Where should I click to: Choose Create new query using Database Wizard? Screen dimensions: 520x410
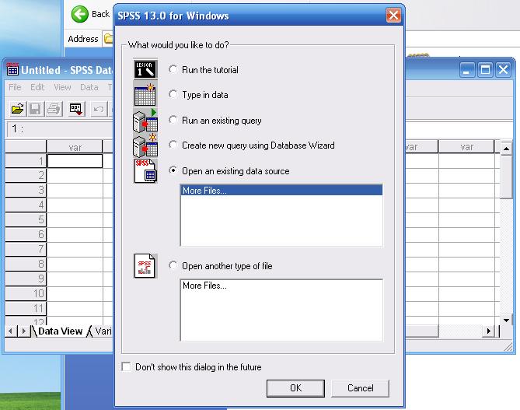pyautogui.click(x=173, y=145)
